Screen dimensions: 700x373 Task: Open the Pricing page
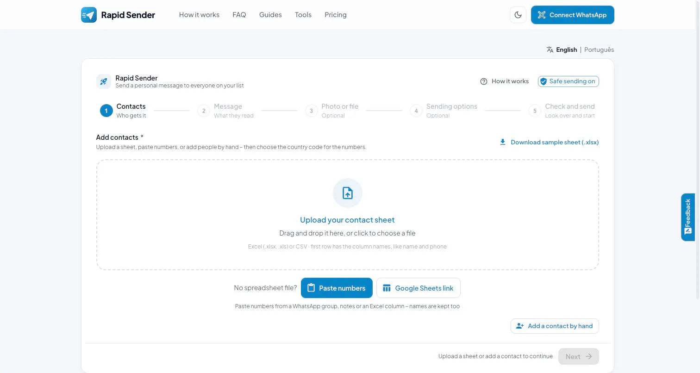tap(336, 15)
